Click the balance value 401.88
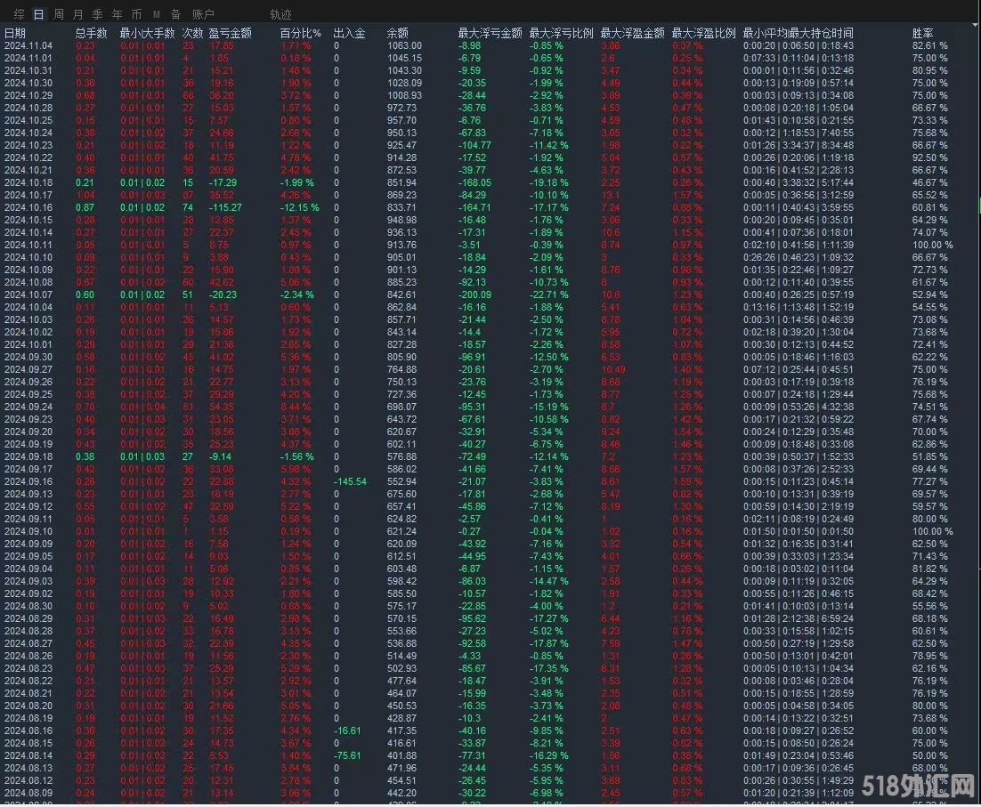This screenshot has height=807, width=981. (x=401, y=755)
